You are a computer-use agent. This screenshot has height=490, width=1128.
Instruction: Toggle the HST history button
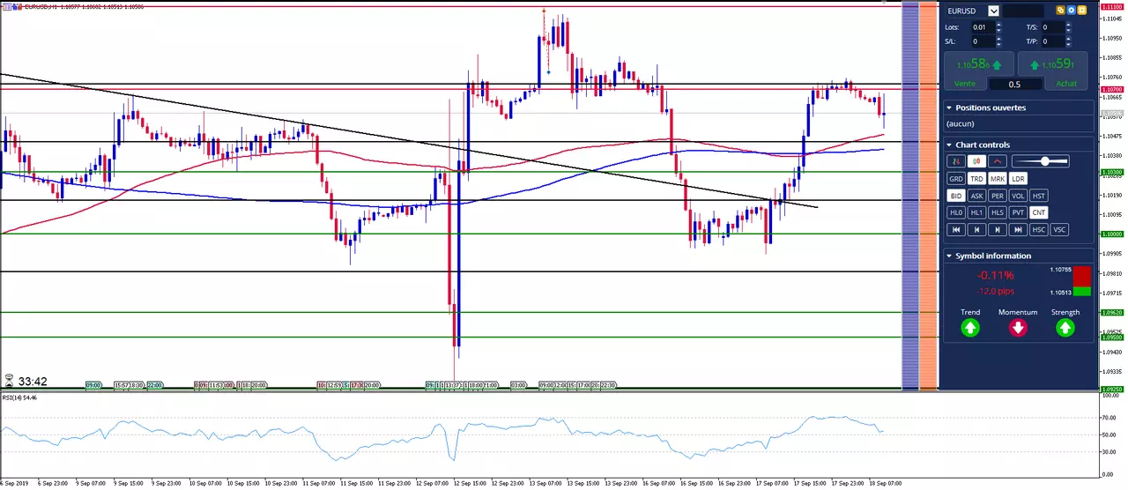click(1039, 196)
